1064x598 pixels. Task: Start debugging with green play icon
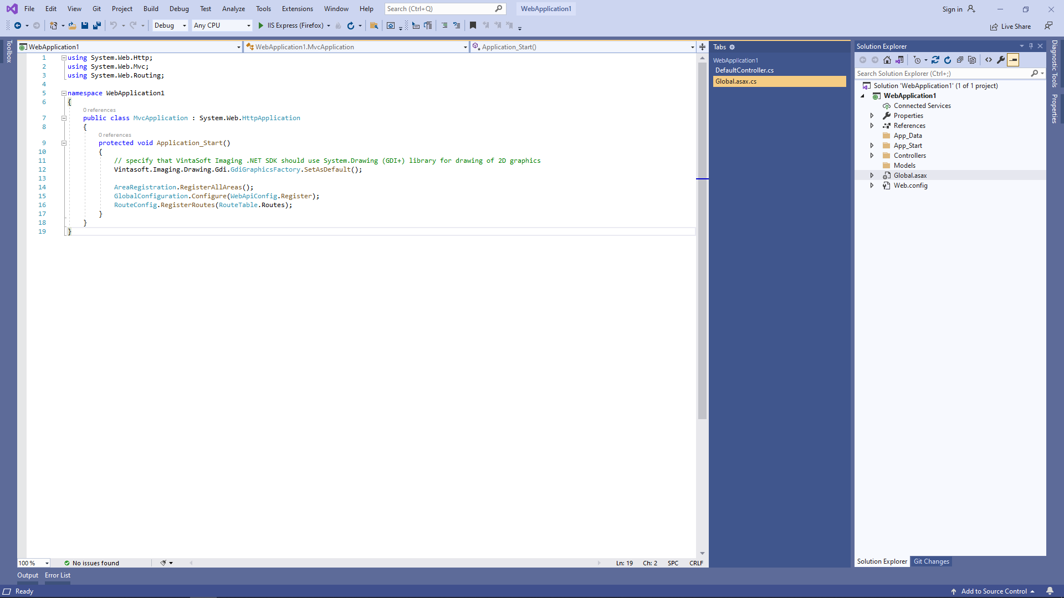(261, 25)
